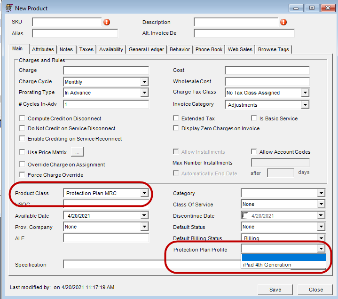Expand the Default Billing Status dropdown
This screenshot has height=299, width=338.
pyautogui.click(x=321, y=238)
